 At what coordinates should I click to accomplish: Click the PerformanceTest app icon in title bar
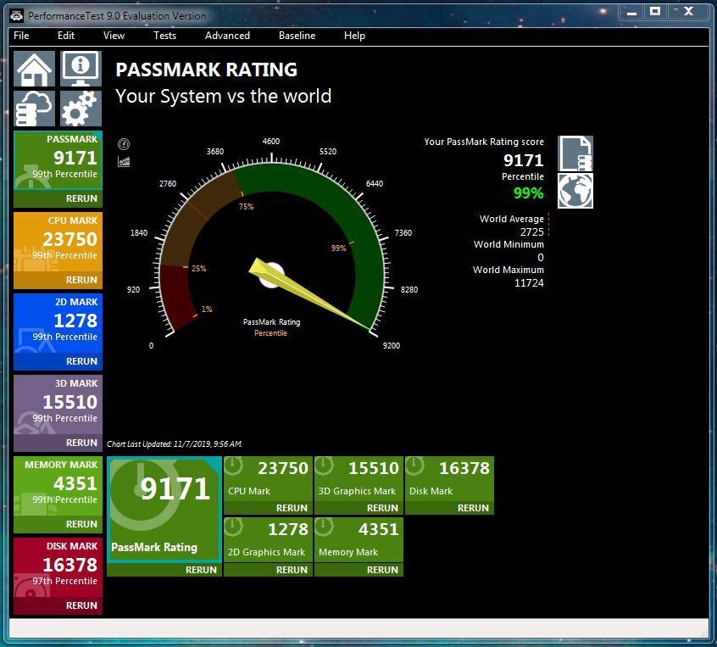tap(17, 16)
